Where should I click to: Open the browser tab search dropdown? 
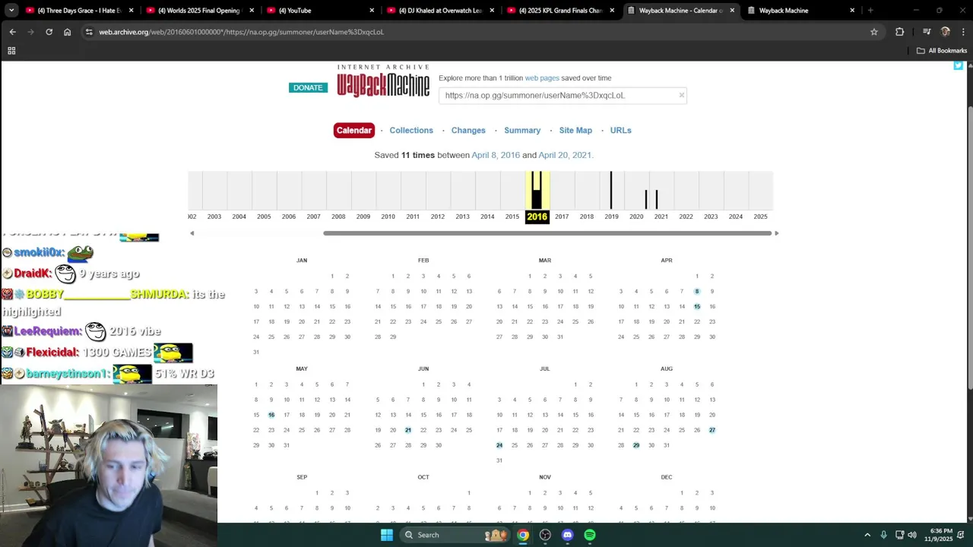tap(11, 11)
